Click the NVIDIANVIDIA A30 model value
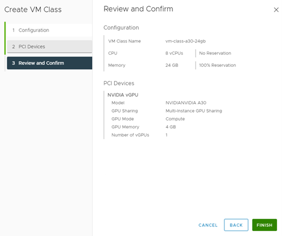 [x=186, y=103]
